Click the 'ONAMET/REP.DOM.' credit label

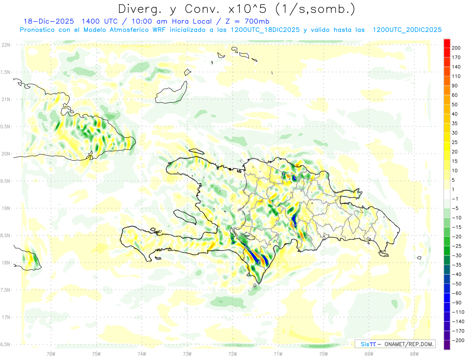[408, 344]
